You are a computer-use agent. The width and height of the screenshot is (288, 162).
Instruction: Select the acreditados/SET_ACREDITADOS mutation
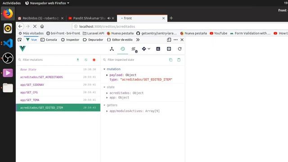tap(58, 77)
